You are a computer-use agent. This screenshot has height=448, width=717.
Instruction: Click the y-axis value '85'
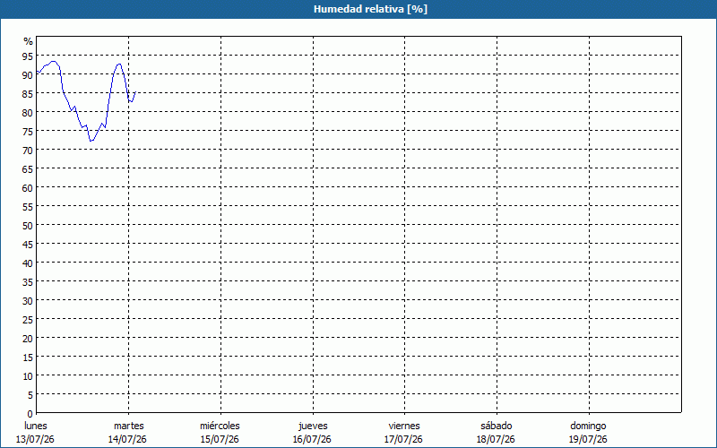point(28,94)
